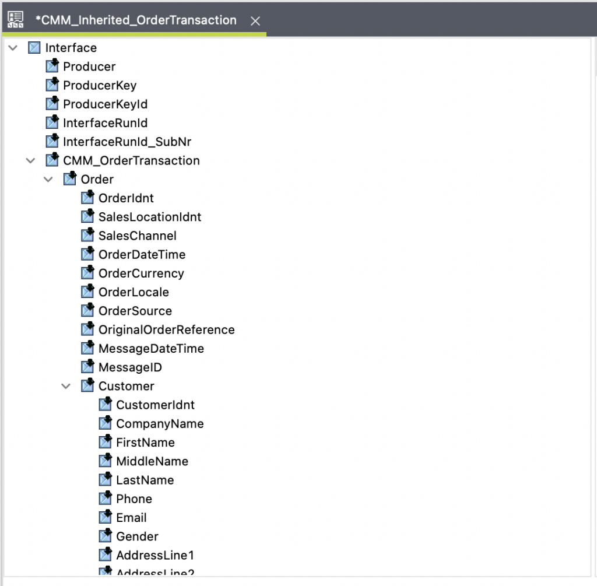Select the OrderLocale label

coord(134,292)
